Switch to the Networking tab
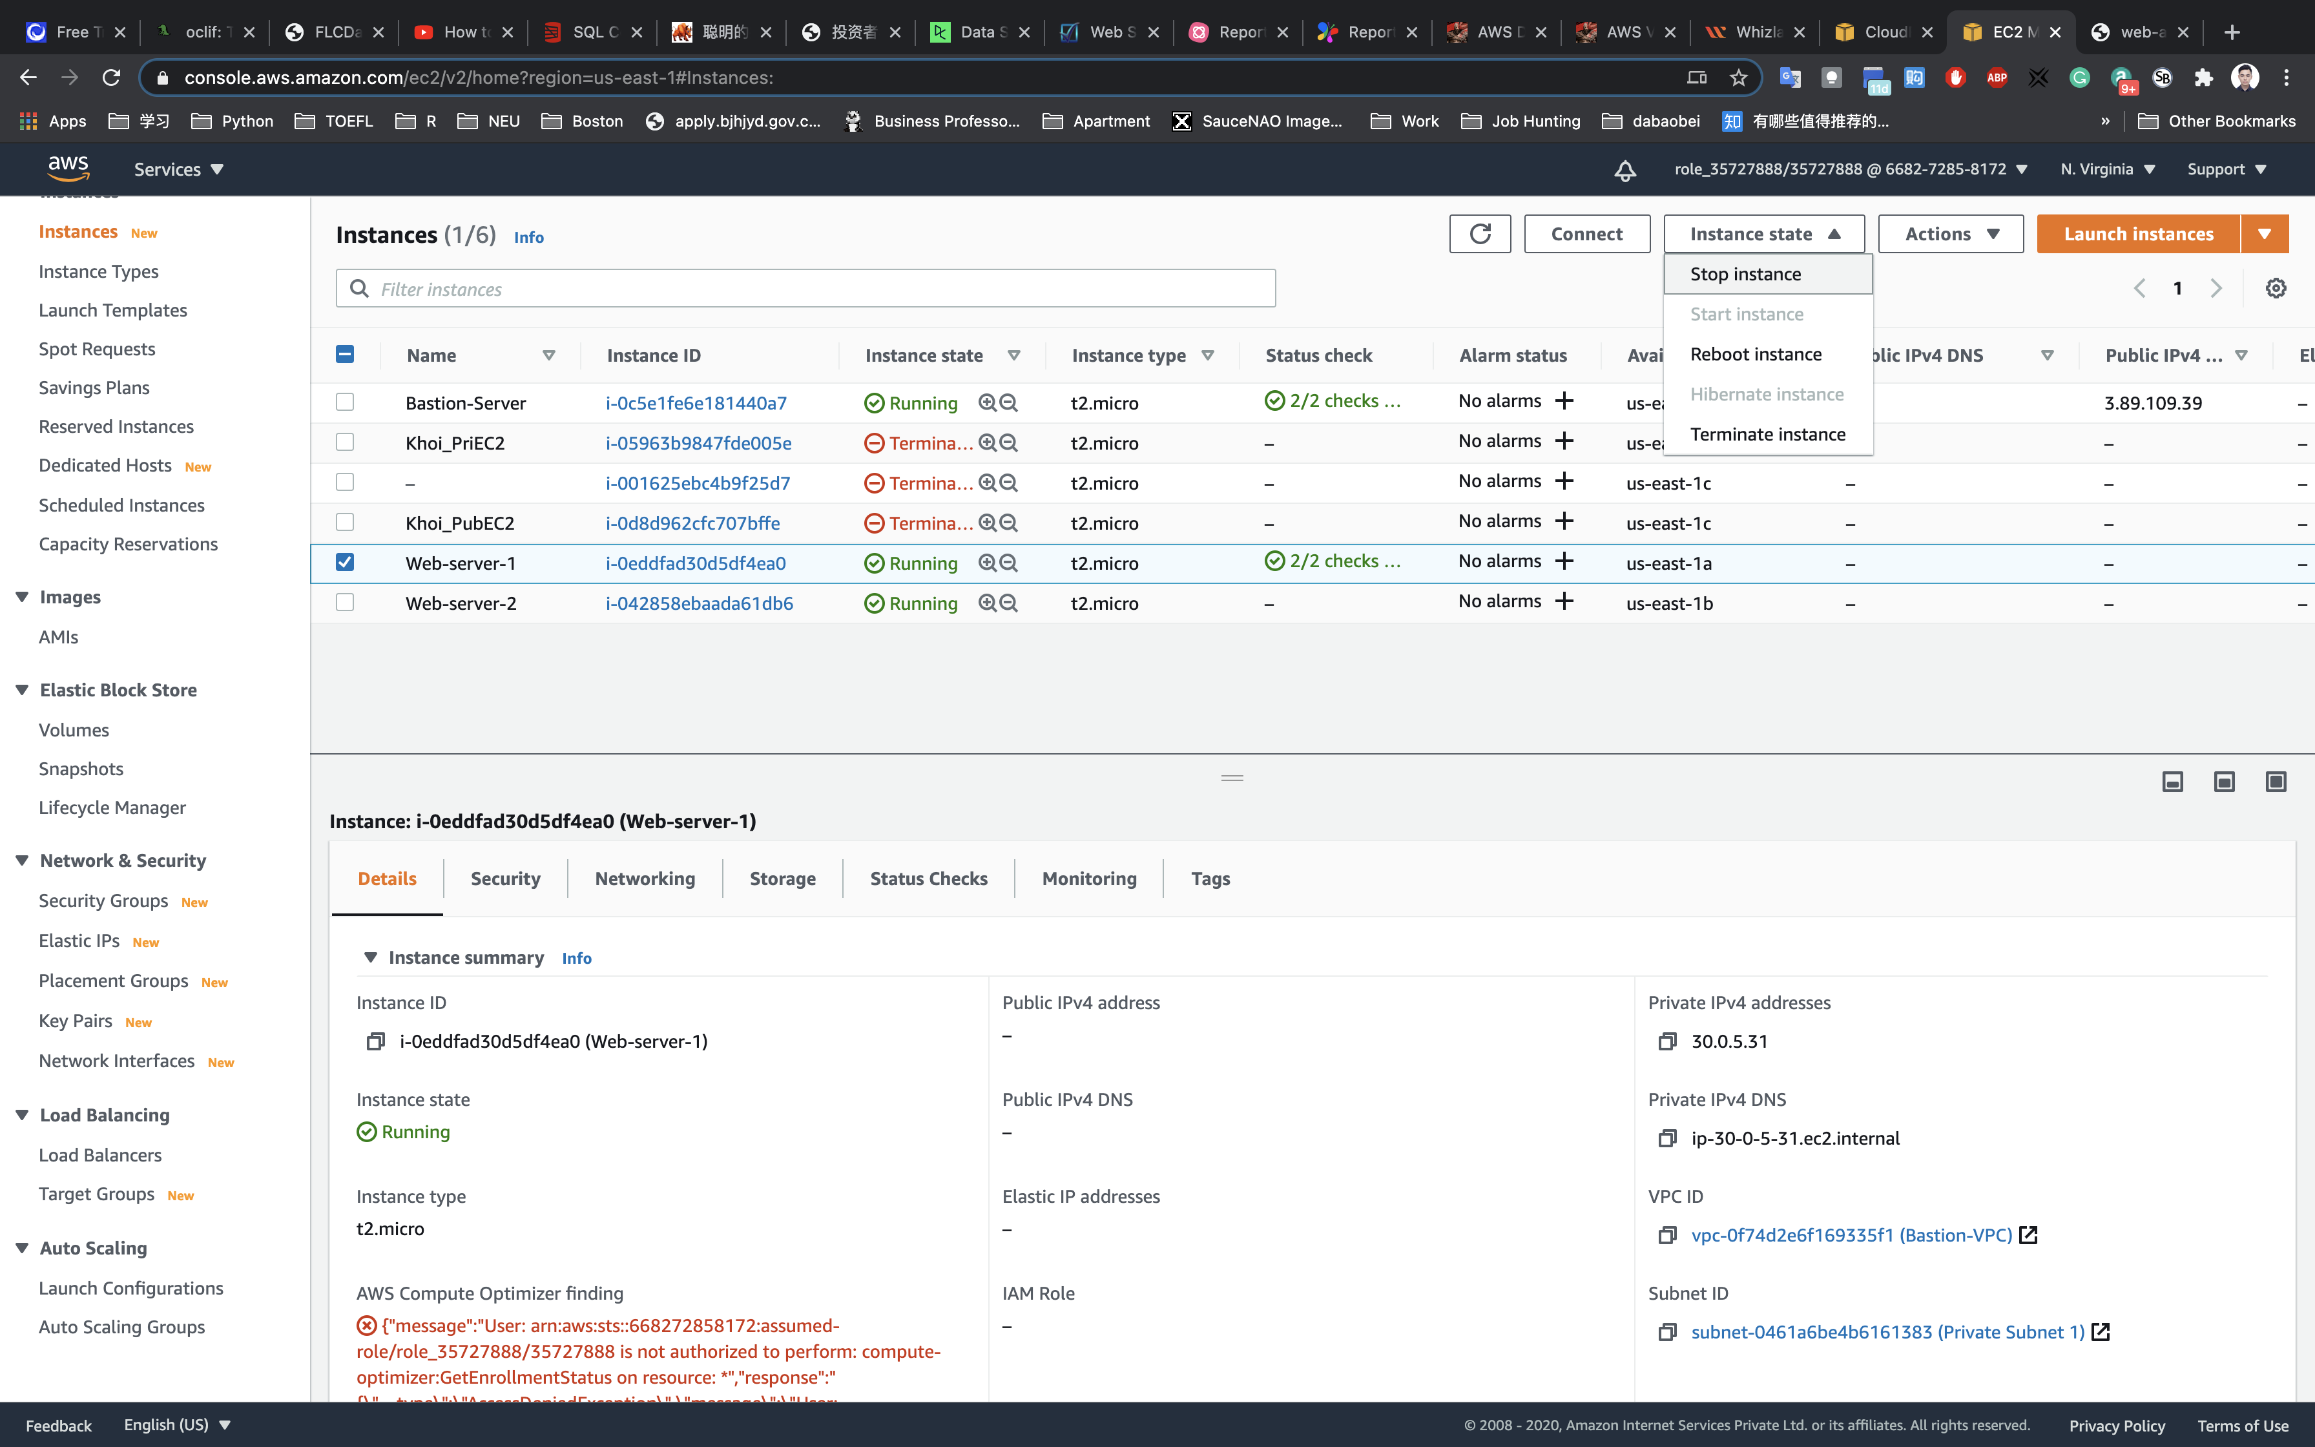2315x1447 pixels. [x=645, y=879]
